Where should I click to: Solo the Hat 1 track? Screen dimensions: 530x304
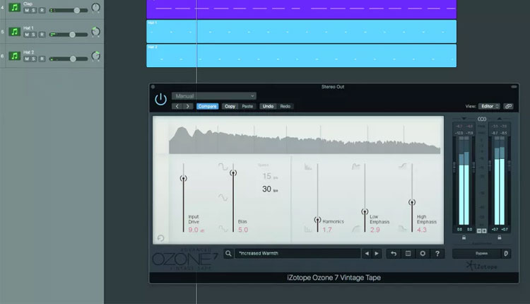pos(34,35)
